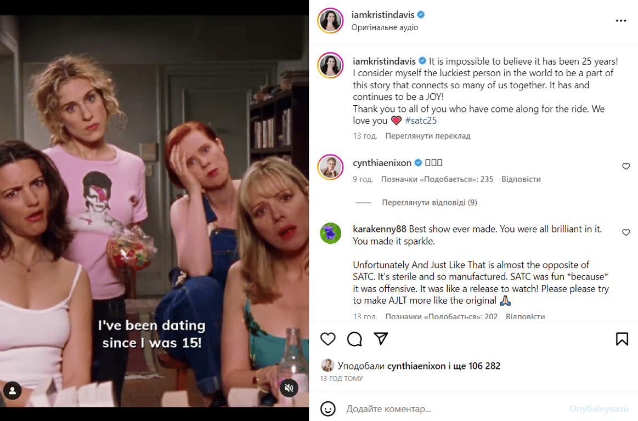Open iamkristindavis profile from header

click(382, 15)
